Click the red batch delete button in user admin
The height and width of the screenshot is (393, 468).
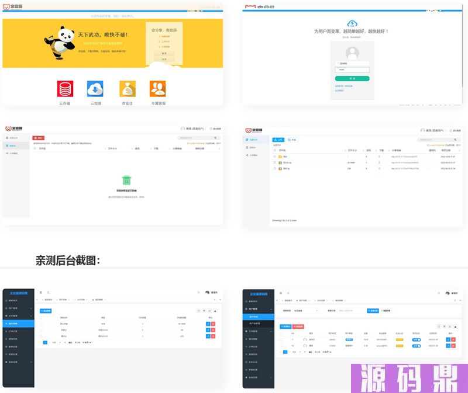[x=298, y=326]
